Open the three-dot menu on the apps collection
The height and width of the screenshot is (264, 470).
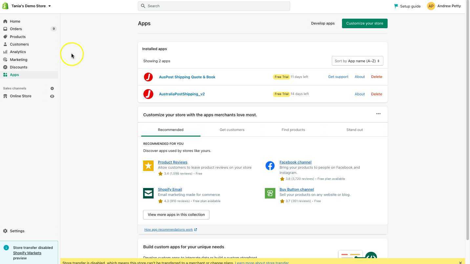[x=378, y=114]
